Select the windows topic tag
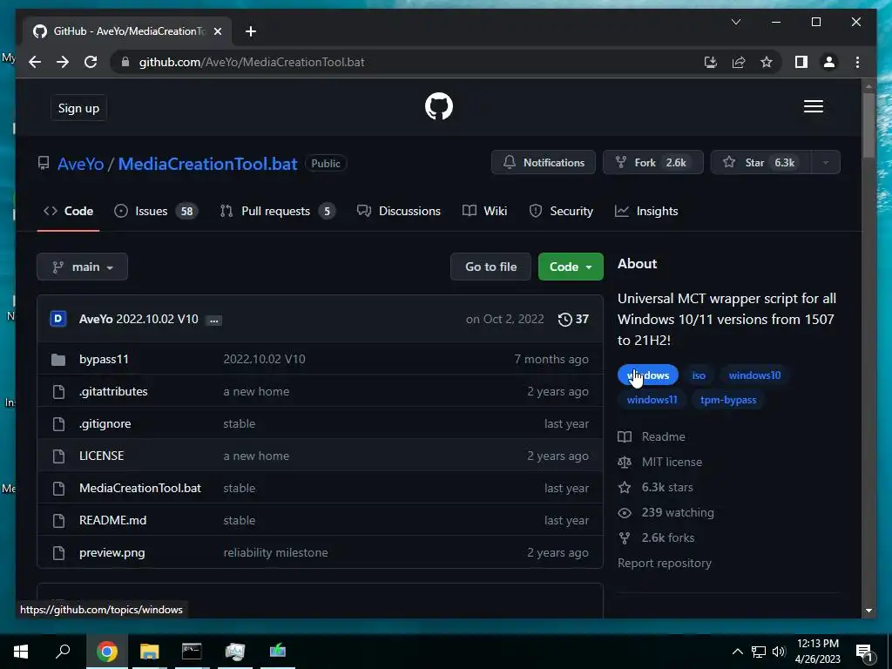 click(x=648, y=375)
